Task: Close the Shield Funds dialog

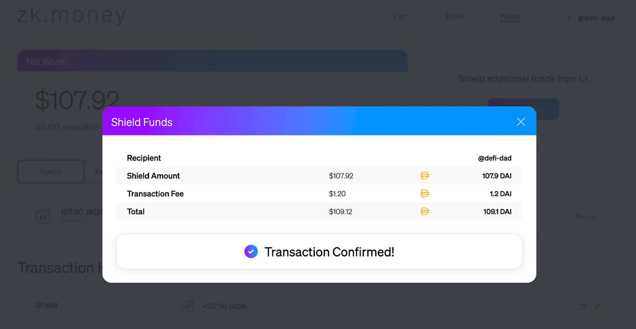Action: pos(521,122)
